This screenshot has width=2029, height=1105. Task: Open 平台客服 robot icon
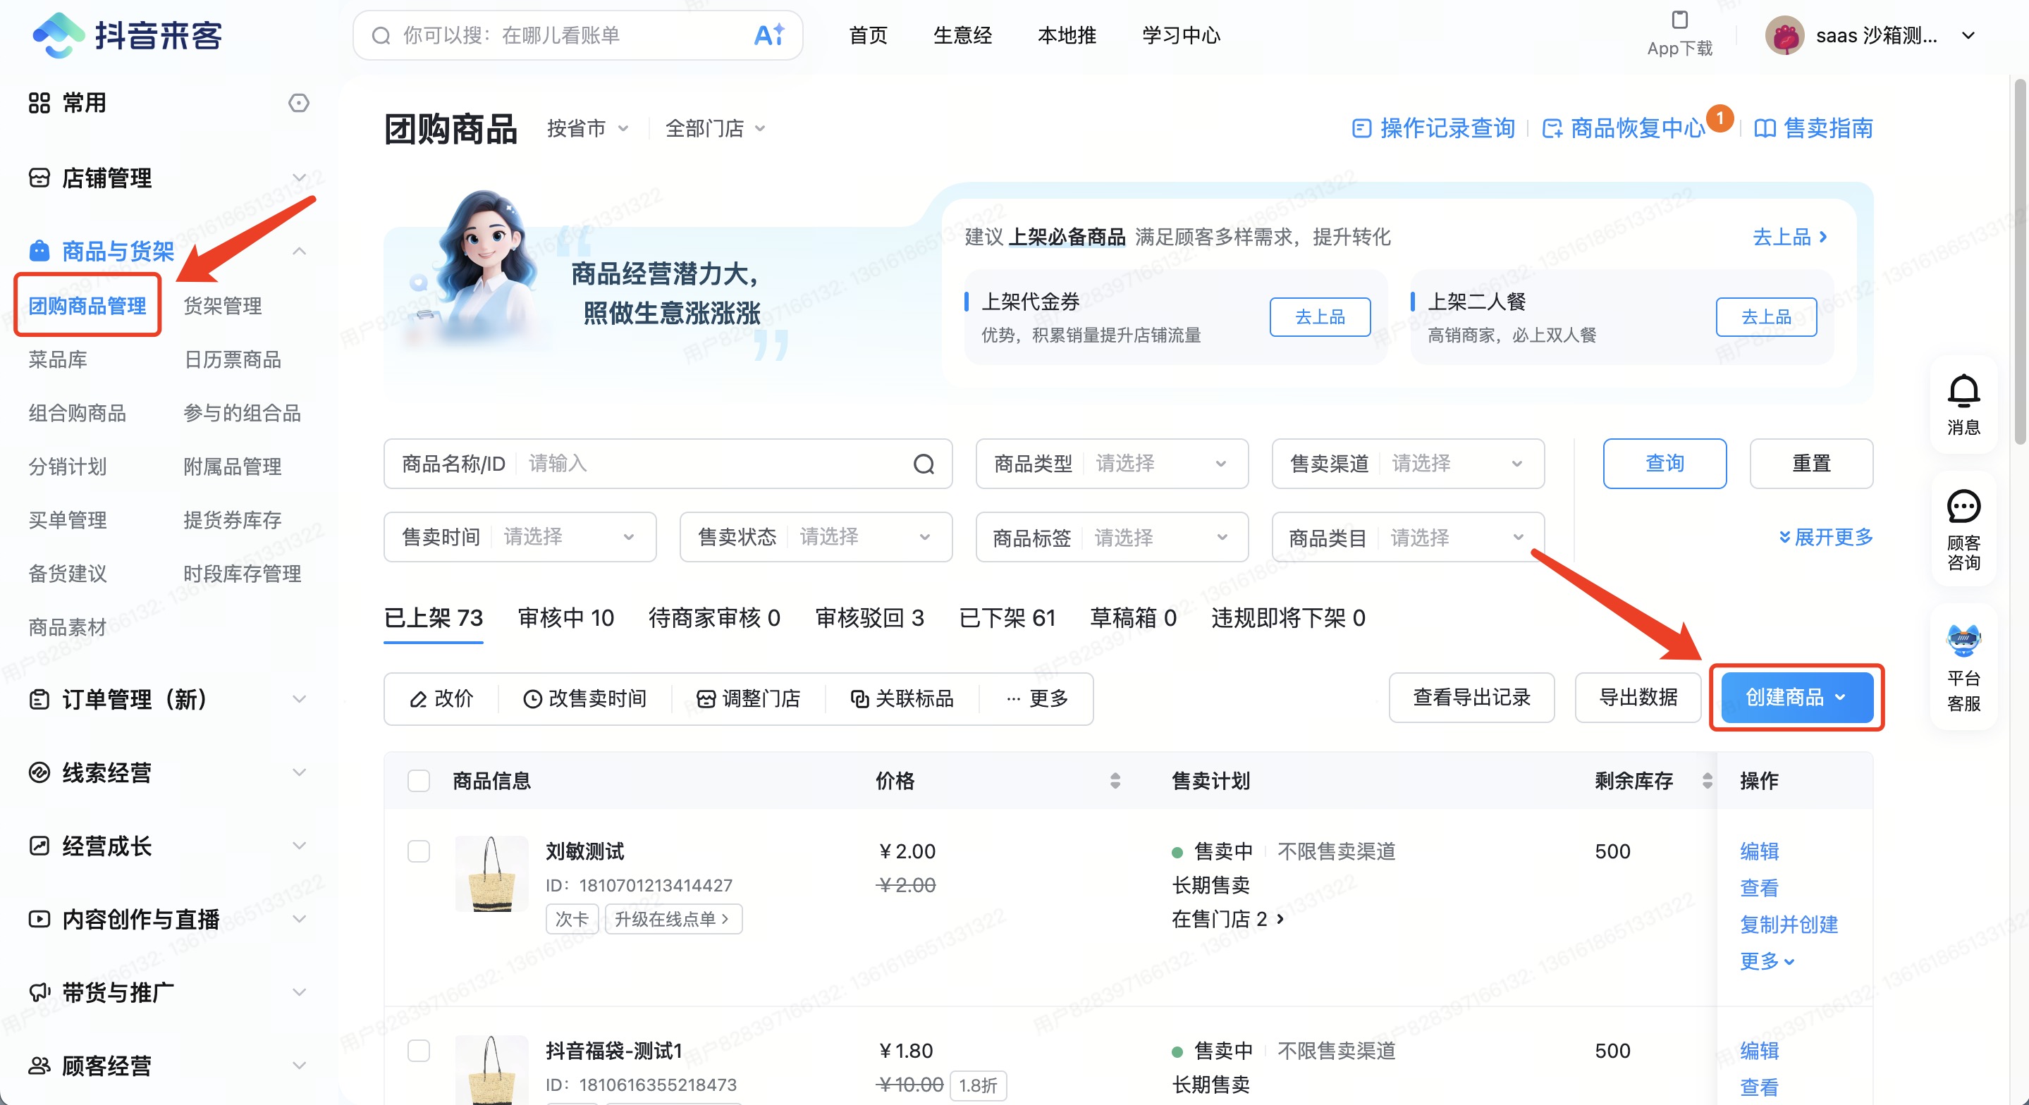coord(1963,641)
